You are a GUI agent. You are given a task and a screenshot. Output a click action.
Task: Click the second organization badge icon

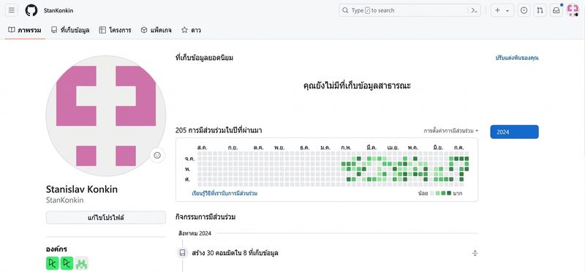[x=67, y=263]
